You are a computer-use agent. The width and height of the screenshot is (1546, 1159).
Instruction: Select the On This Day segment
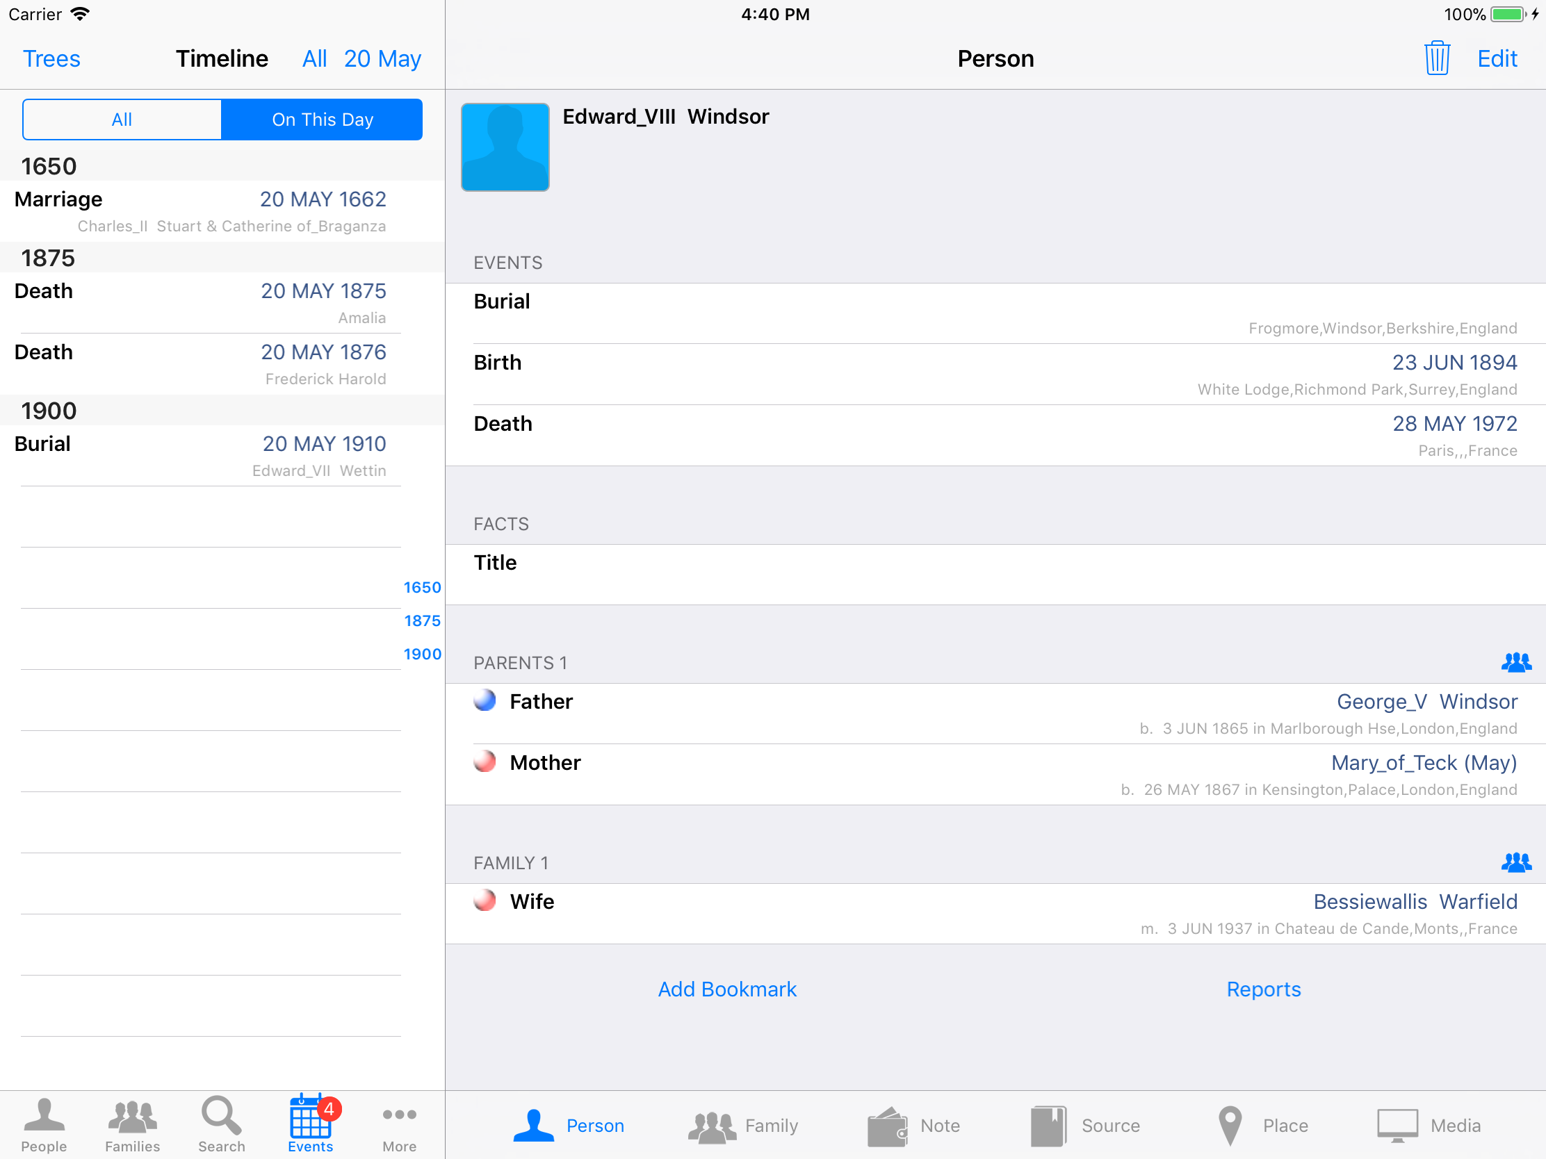coord(323,120)
